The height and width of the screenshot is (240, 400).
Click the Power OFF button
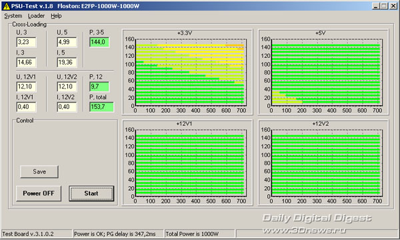(x=39, y=193)
